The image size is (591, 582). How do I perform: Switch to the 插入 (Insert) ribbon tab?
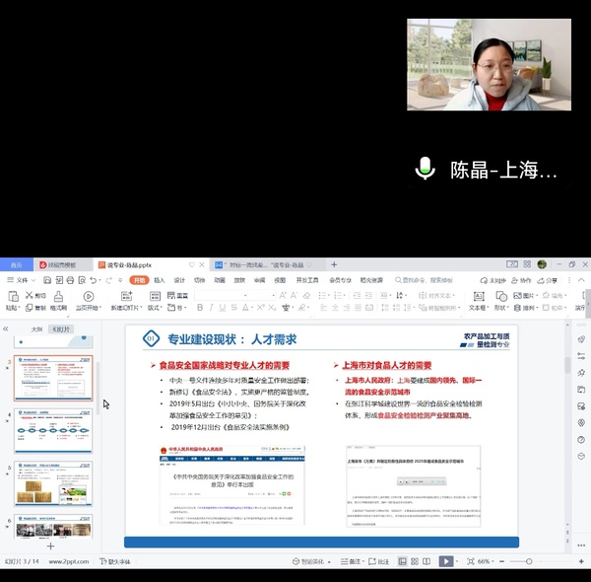(159, 280)
